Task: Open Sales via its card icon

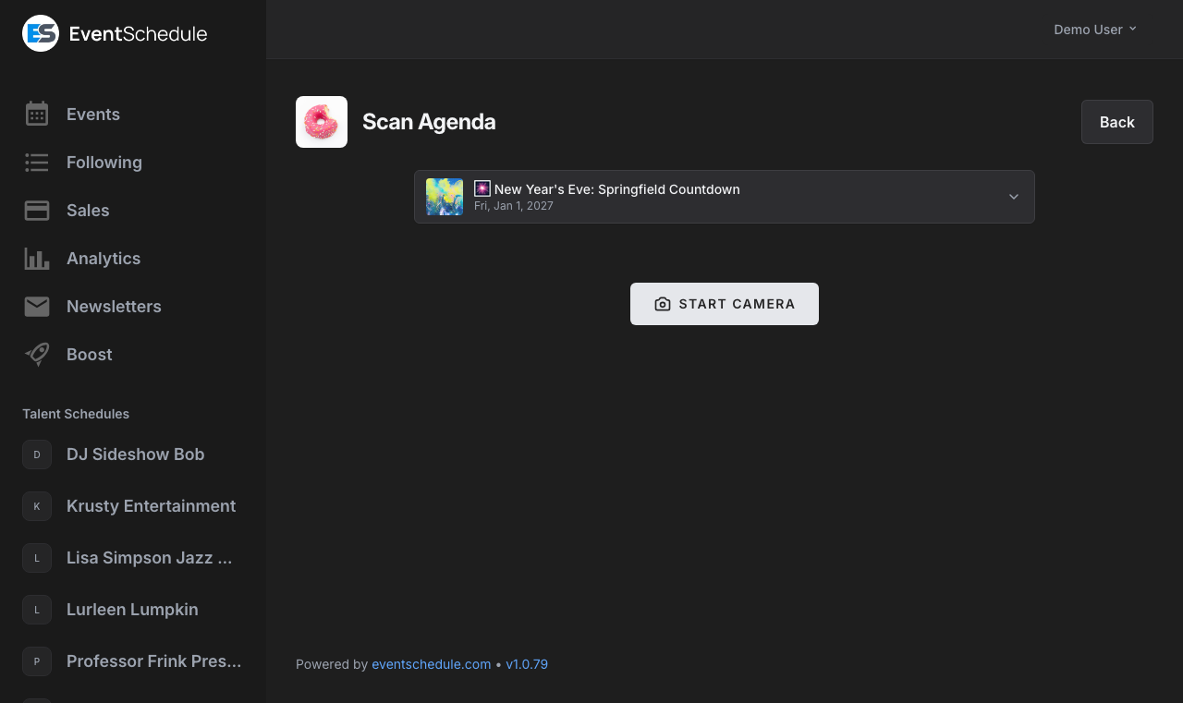Action: pyautogui.click(x=37, y=211)
